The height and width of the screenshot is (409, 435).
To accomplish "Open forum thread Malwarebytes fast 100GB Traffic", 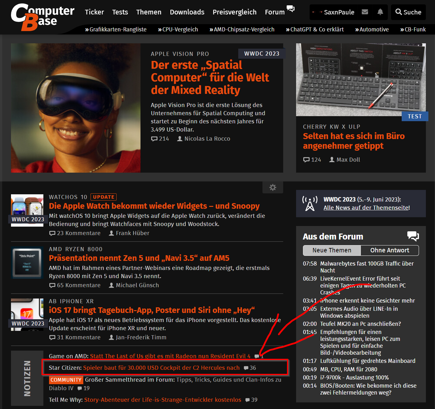I will [x=367, y=267].
